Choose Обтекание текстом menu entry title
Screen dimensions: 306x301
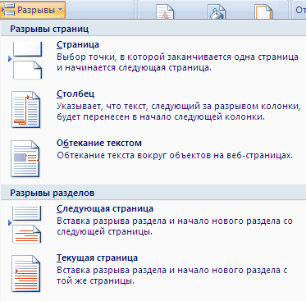(99, 143)
